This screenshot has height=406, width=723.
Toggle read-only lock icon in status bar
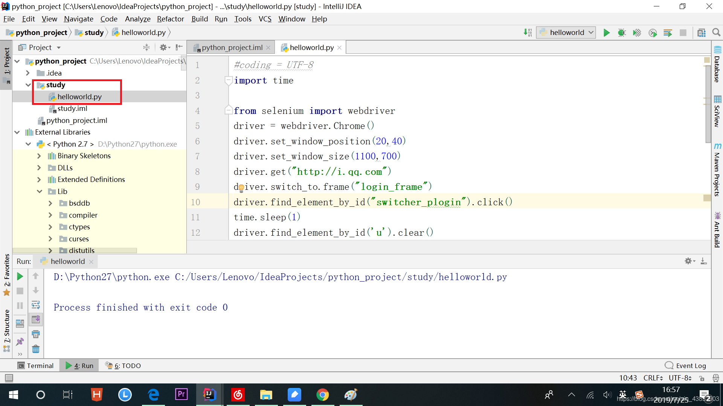click(702, 378)
